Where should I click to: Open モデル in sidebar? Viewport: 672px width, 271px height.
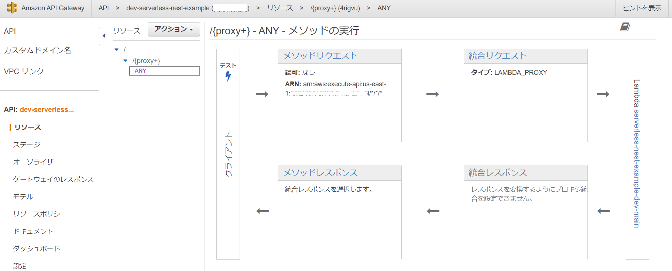[23, 197]
